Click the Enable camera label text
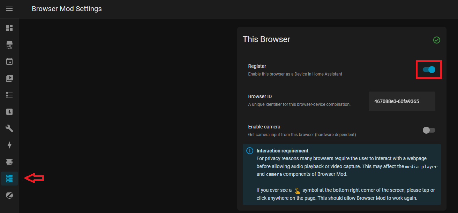The image size is (458, 213). point(264,127)
